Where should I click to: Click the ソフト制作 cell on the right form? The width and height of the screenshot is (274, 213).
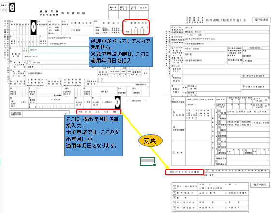(x=256, y=61)
